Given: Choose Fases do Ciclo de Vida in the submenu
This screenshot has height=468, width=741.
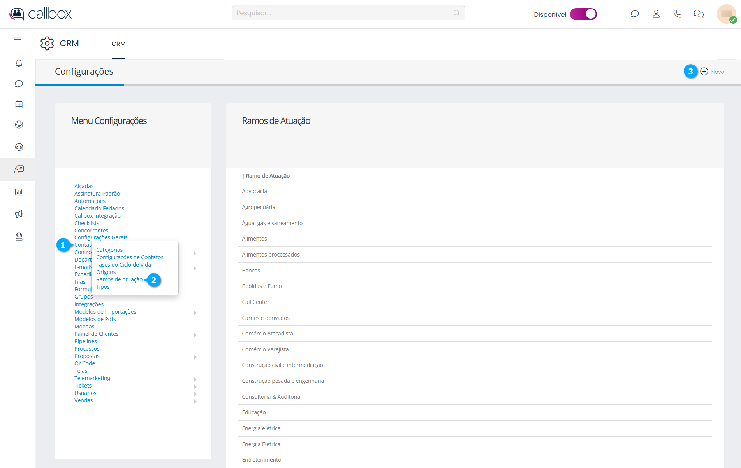Looking at the screenshot, I should (x=123, y=265).
